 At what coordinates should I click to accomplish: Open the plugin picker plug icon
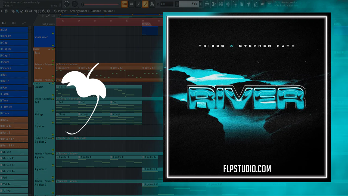[248, 4]
